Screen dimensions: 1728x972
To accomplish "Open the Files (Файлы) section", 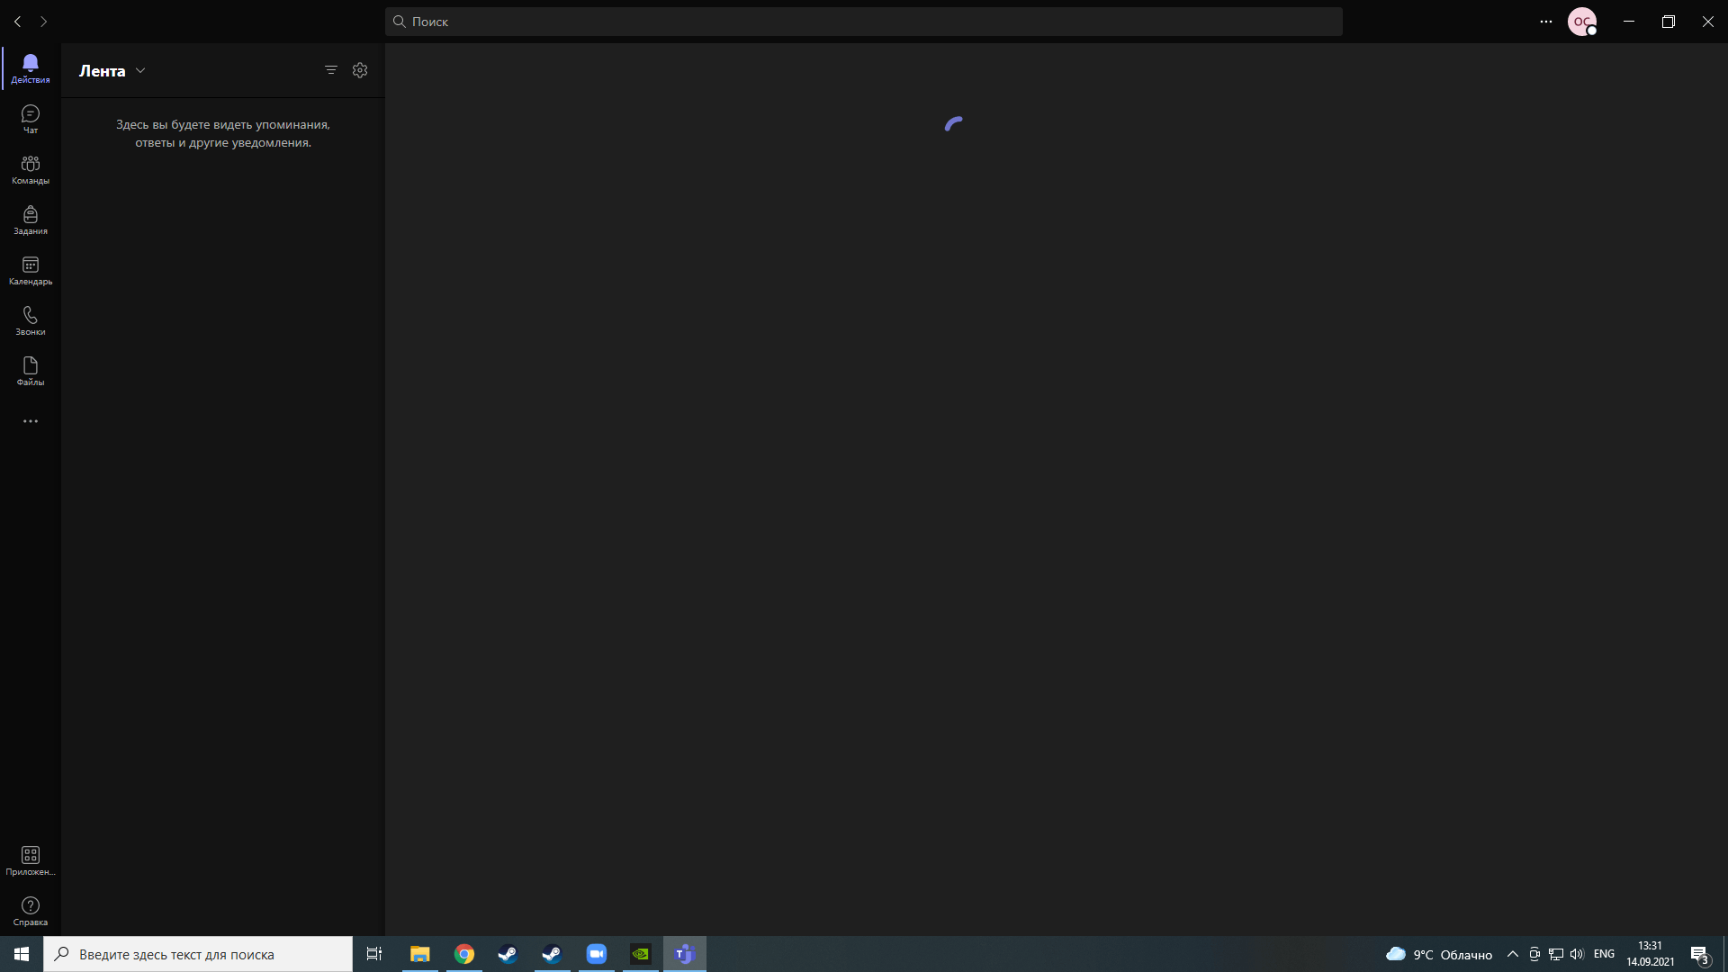I will 31,371.
